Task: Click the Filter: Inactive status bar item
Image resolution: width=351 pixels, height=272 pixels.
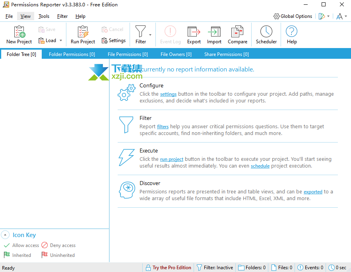Action: coord(215,268)
